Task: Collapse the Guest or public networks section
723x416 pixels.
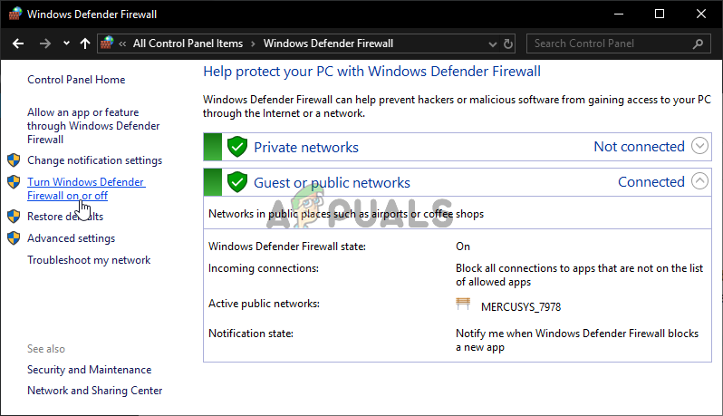Action: coord(699,181)
